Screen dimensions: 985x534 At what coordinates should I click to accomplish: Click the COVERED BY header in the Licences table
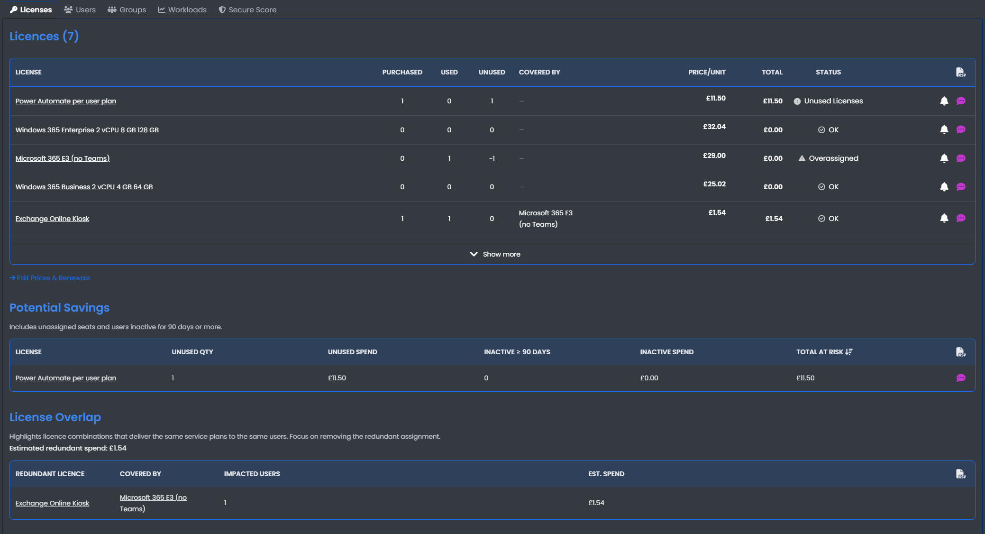pyautogui.click(x=539, y=72)
